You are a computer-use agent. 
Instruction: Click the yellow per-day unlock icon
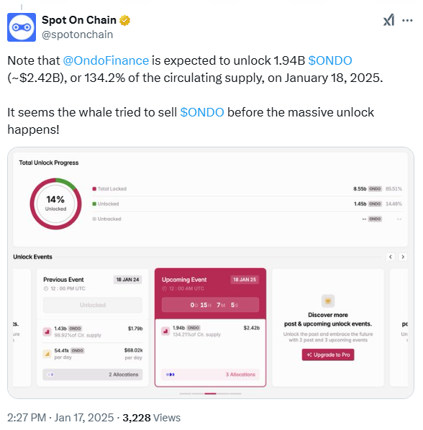pos(47,354)
